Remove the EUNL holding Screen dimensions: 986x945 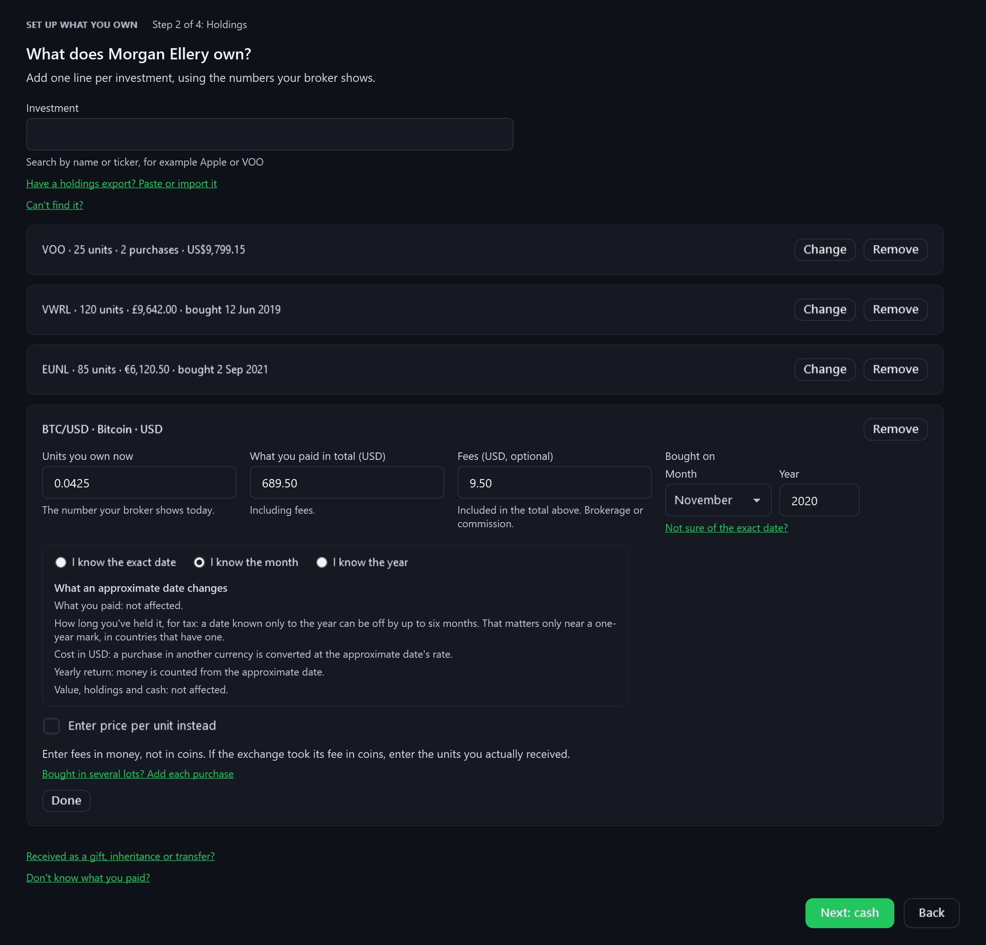(895, 369)
